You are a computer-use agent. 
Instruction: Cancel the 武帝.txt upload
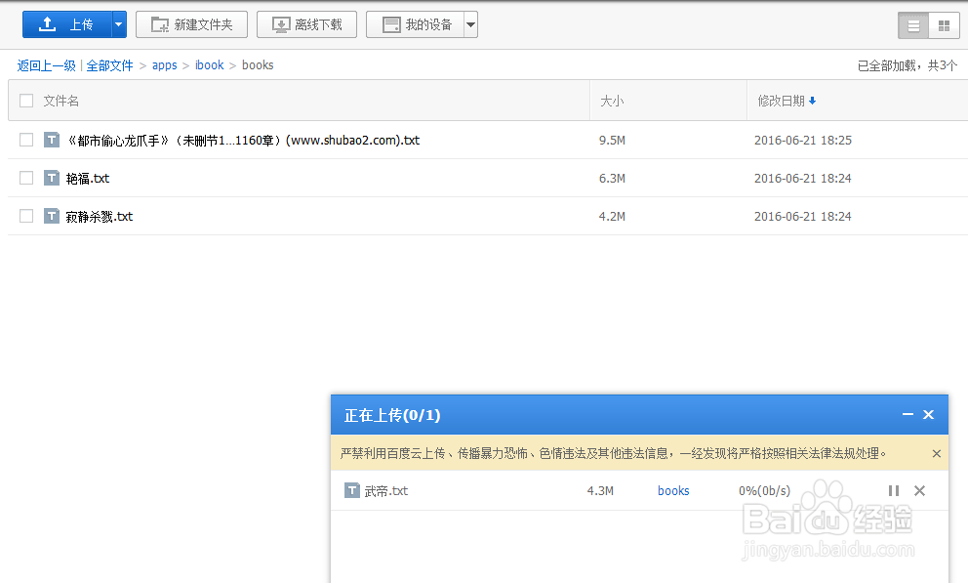(x=919, y=490)
